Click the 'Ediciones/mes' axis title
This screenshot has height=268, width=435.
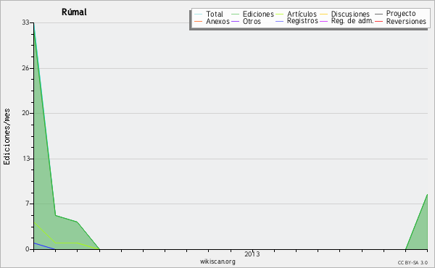[7, 137]
